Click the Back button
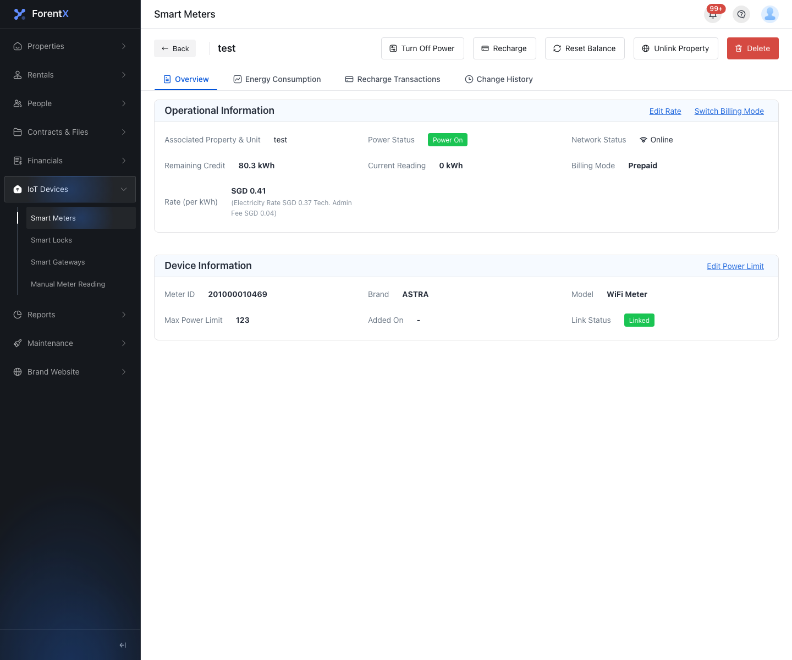The width and height of the screenshot is (792, 660). (x=175, y=48)
